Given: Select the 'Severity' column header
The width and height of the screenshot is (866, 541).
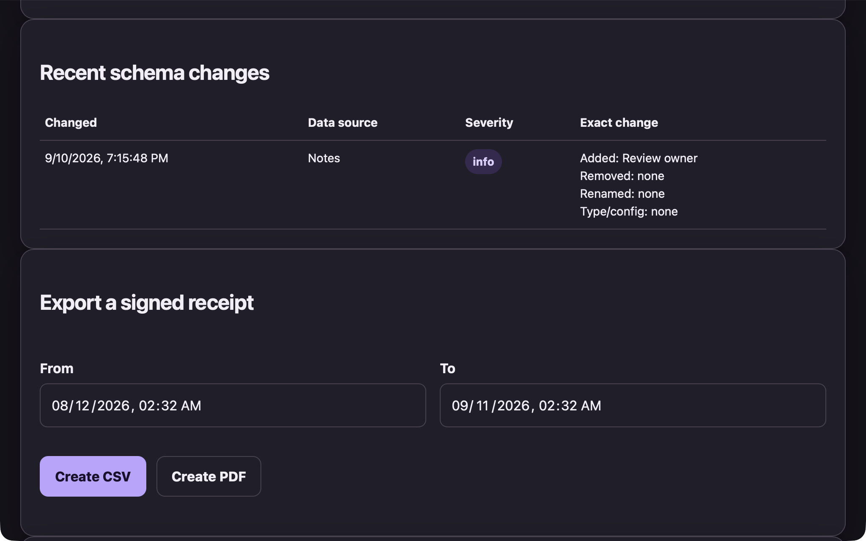Looking at the screenshot, I should (x=489, y=123).
